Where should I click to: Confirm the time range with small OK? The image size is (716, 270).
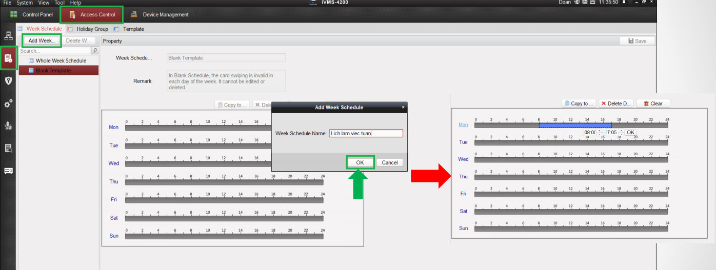pos(630,132)
